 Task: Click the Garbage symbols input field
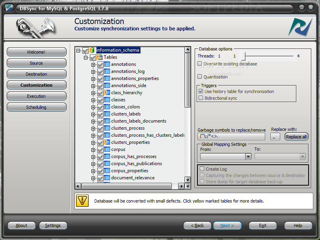(231, 136)
